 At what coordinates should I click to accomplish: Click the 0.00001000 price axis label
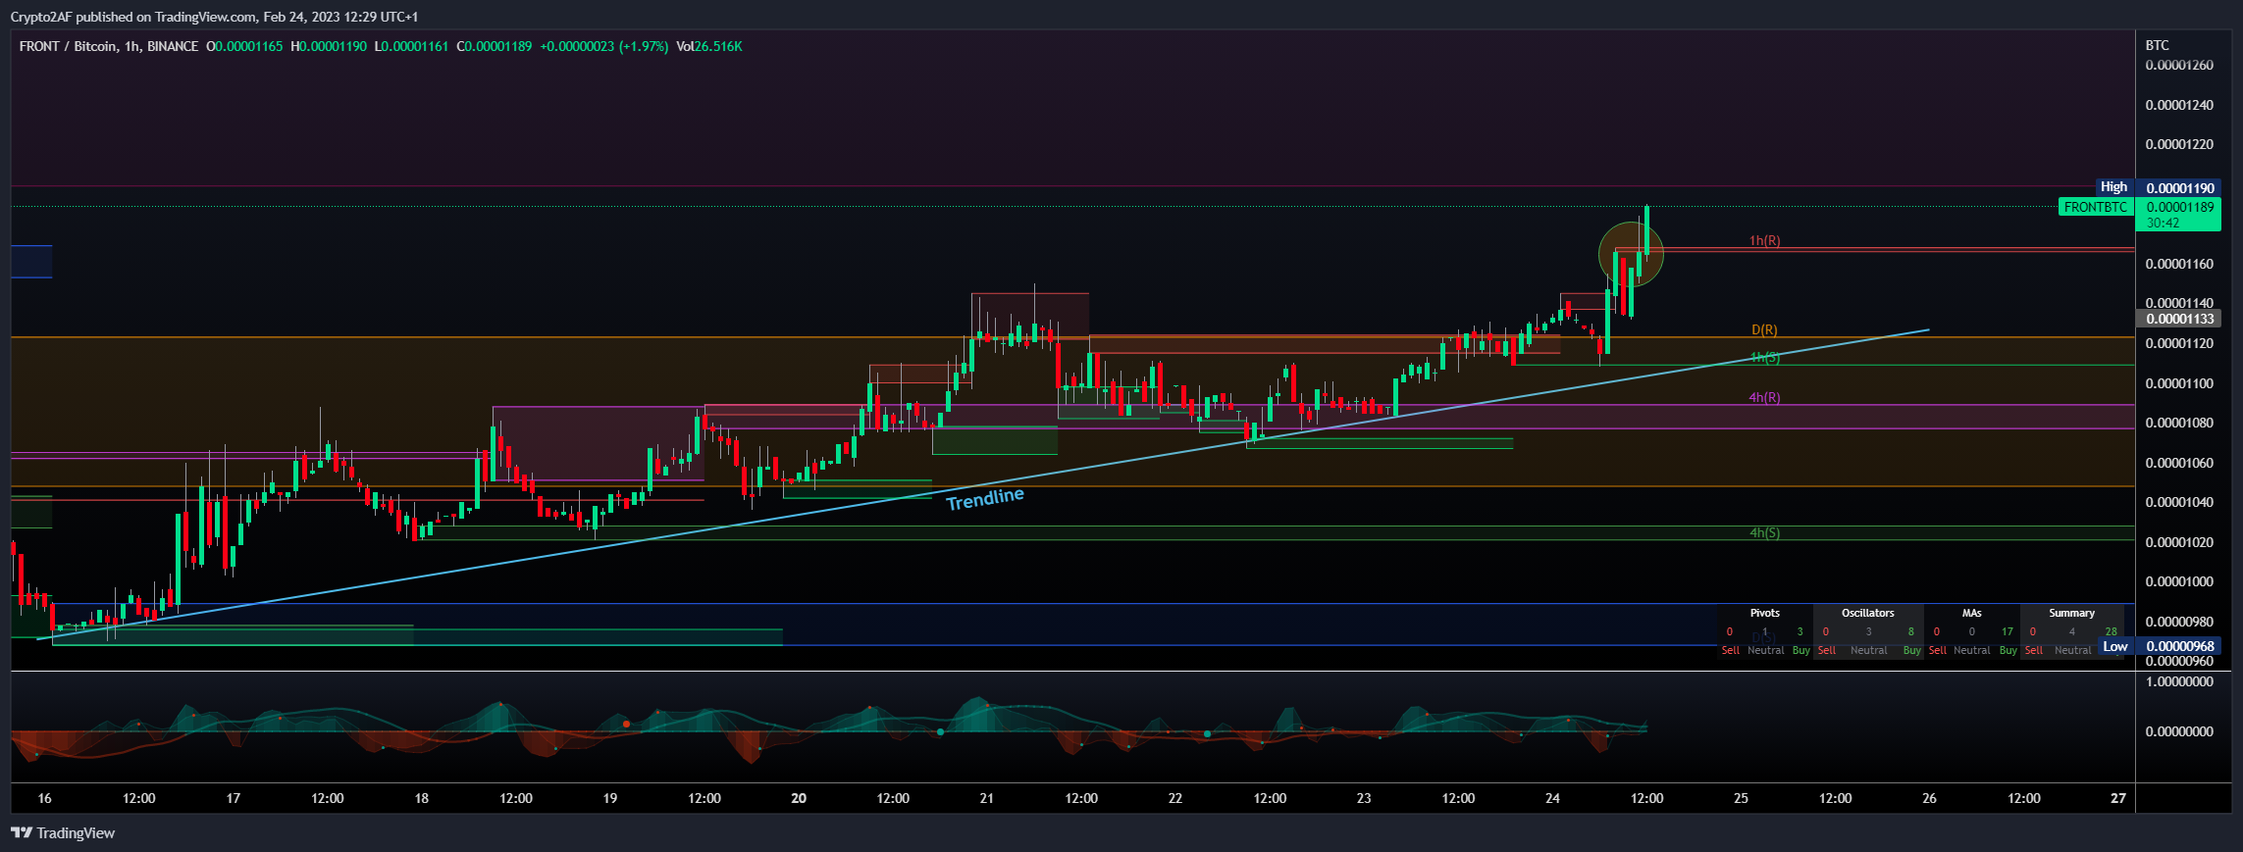tap(2179, 581)
